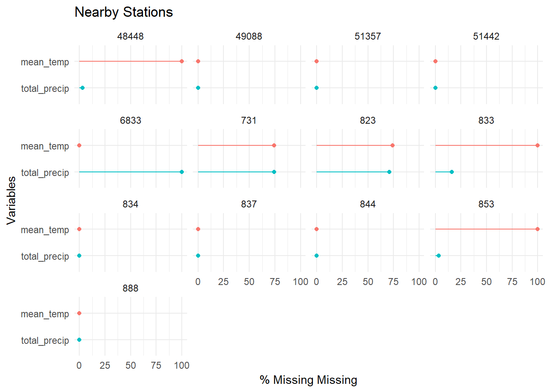Click the facet title 49088

pos(249,36)
